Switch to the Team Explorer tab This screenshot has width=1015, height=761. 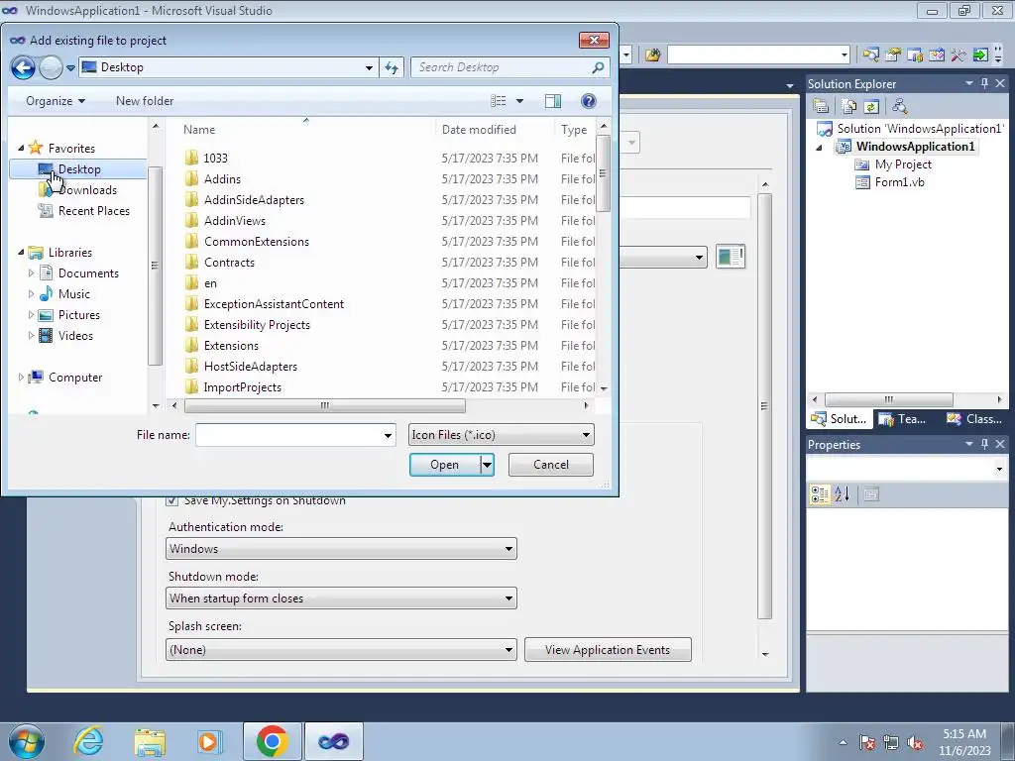[902, 419]
